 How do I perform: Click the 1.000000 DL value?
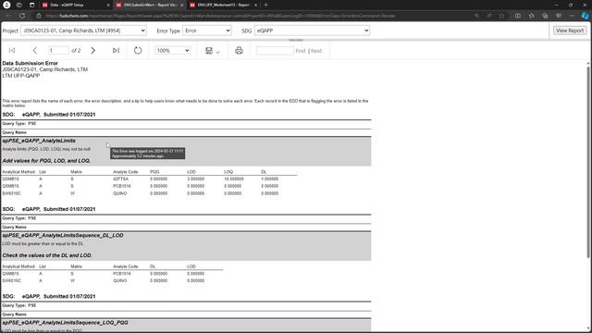tap(269, 179)
